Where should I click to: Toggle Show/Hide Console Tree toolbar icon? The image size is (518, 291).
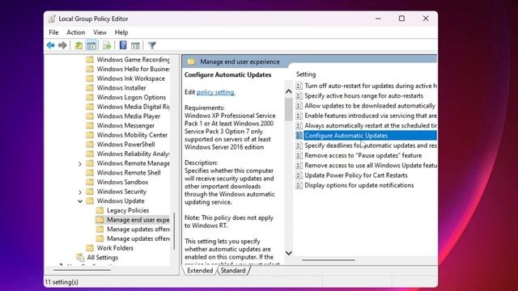(91, 45)
